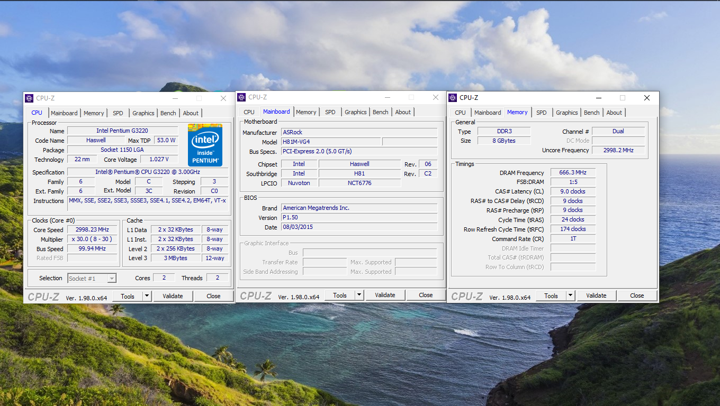Click the Level 3 cache 3 MBytes value
This screenshot has width=720, height=406.
175,258
